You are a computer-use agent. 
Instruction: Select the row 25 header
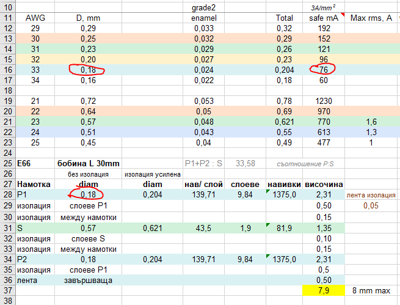pos(7,164)
